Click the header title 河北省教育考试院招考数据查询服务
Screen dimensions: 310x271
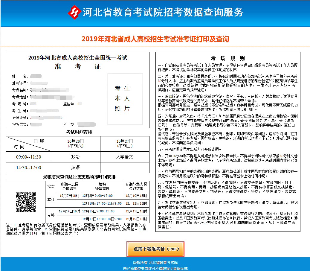point(163,12)
